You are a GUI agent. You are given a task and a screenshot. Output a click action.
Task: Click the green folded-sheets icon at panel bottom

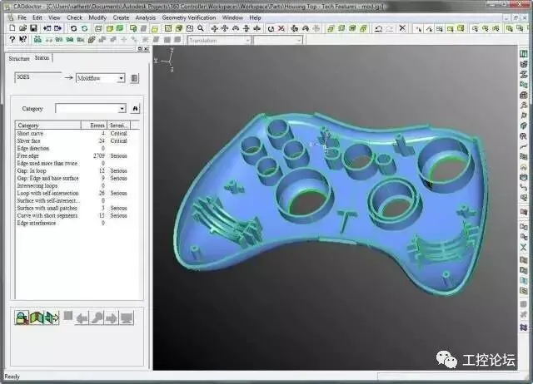(x=37, y=318)
